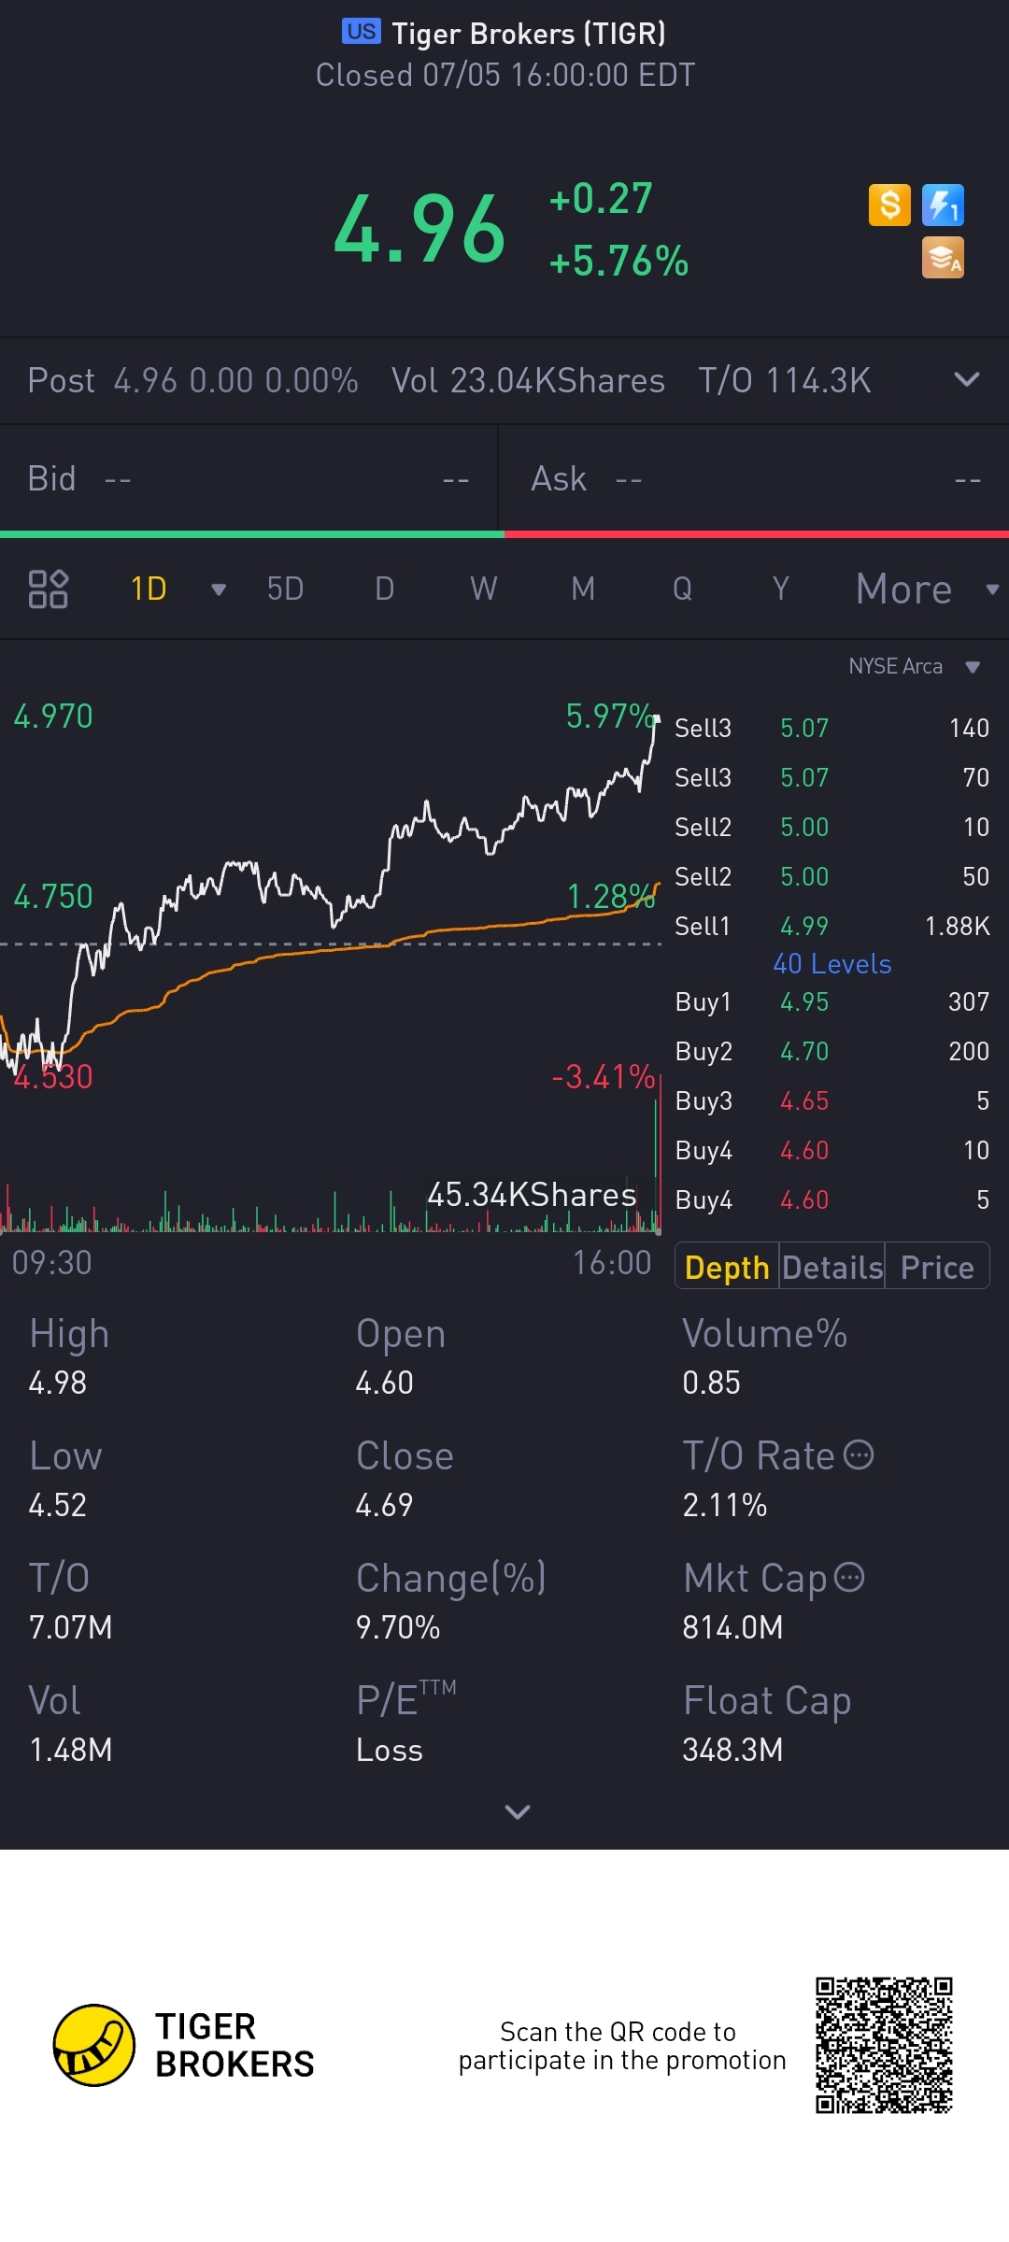The image size is (1009, 2242).
Task: Switch to the Q quarterly chart
Action: click(682, 589)
